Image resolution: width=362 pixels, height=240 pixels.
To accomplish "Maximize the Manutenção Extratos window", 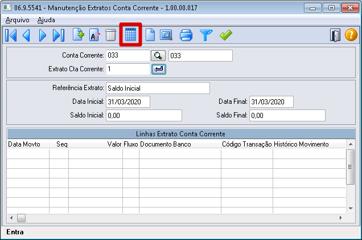I will pos(331,8).
